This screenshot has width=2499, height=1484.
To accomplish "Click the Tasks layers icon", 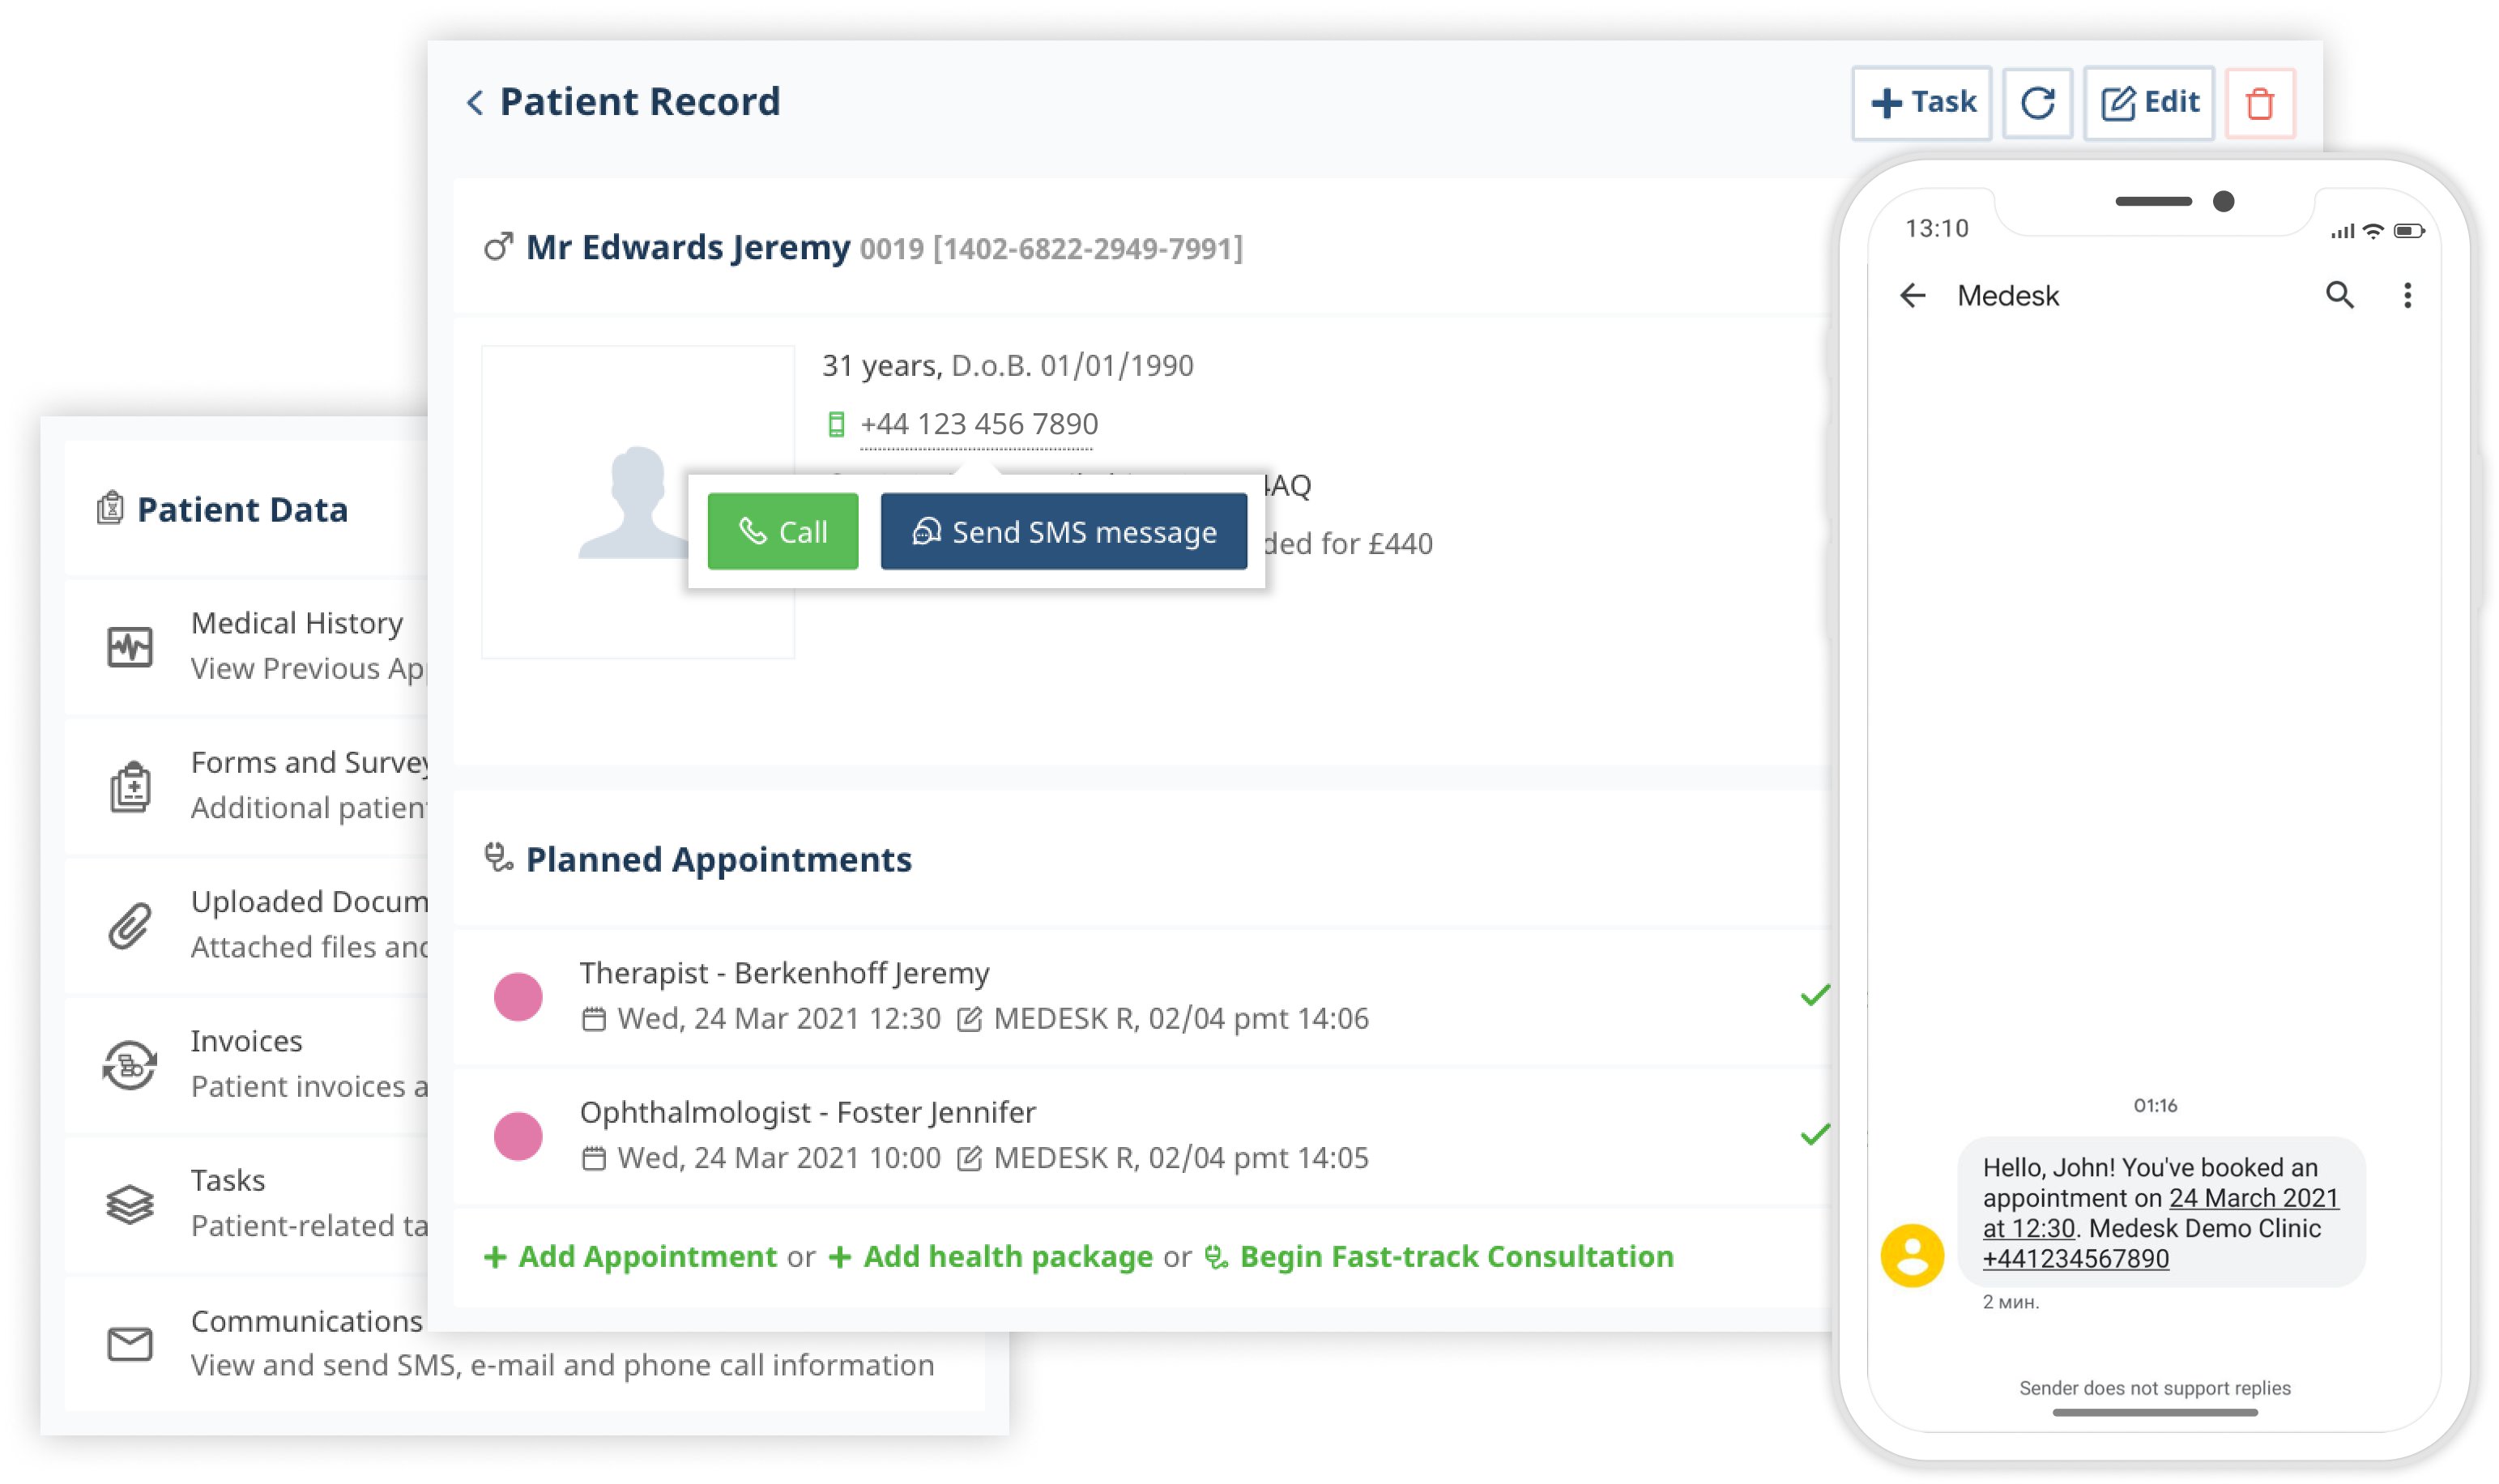I will point(130,1203).
